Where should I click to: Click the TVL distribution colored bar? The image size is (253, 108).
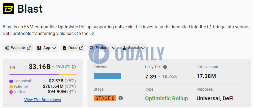click(x=43, y=74)
